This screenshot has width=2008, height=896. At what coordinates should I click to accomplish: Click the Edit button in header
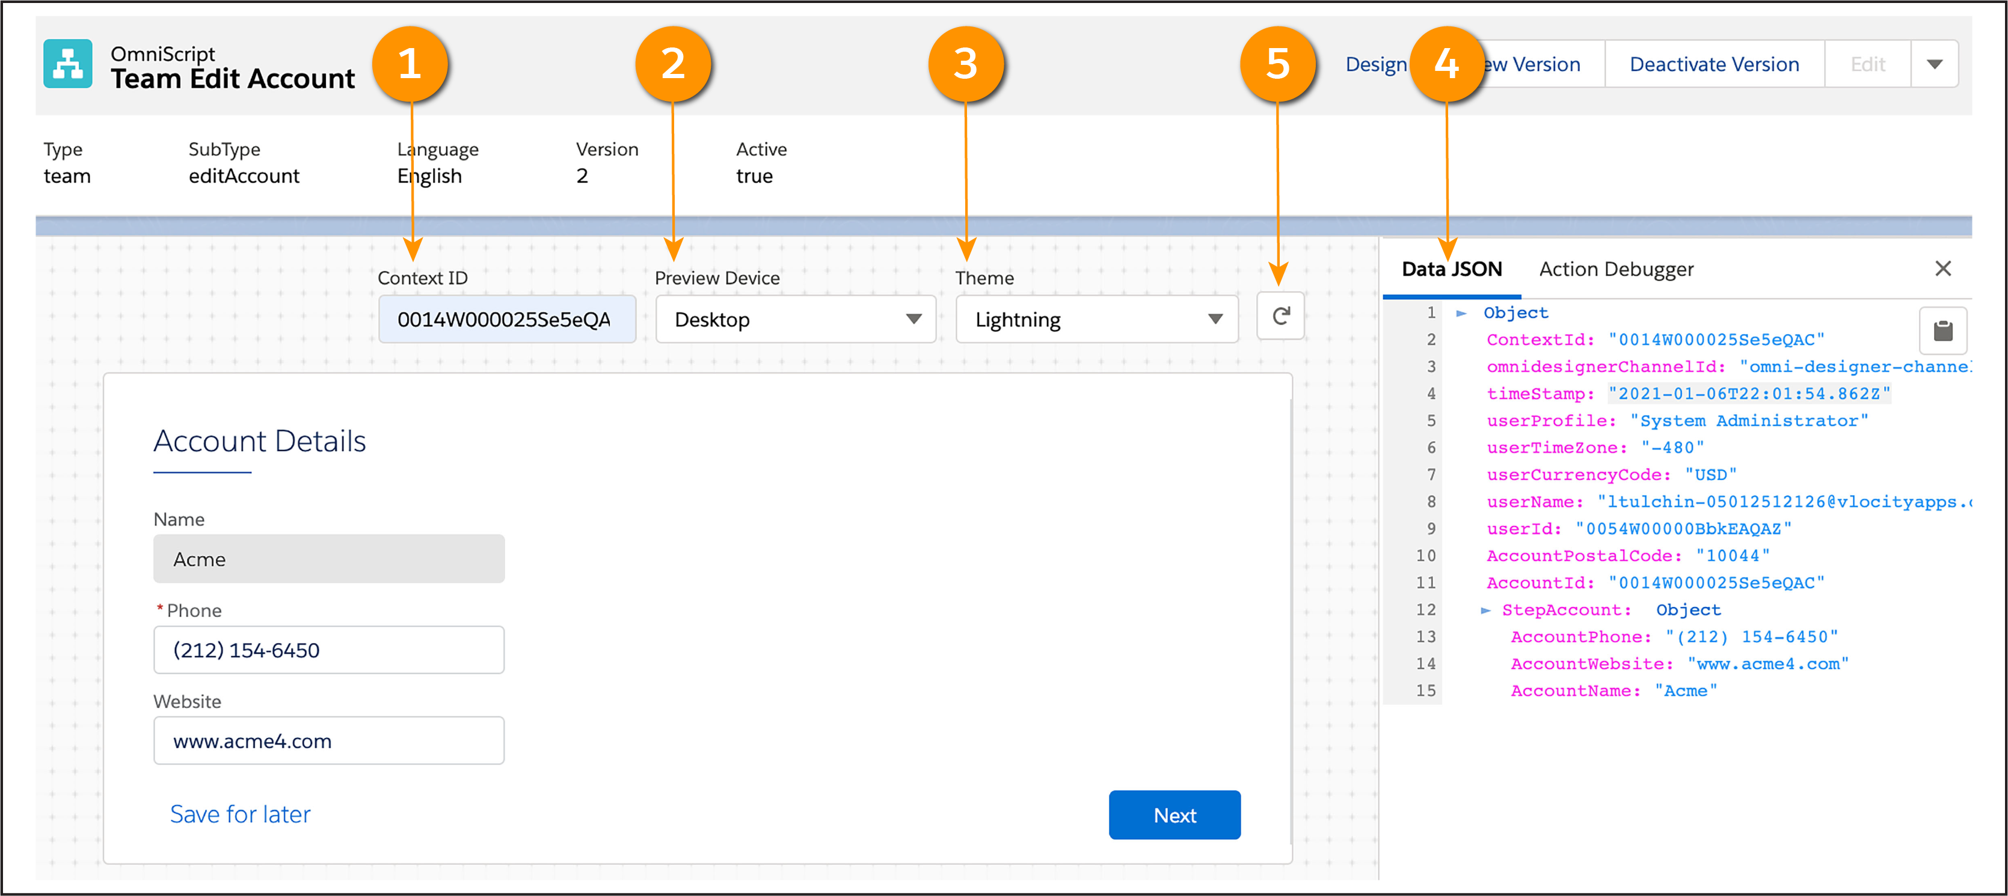tap(1868, 65)
